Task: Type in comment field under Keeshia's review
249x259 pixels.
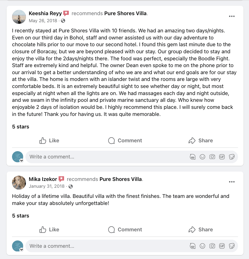Action: pos(105,157)
